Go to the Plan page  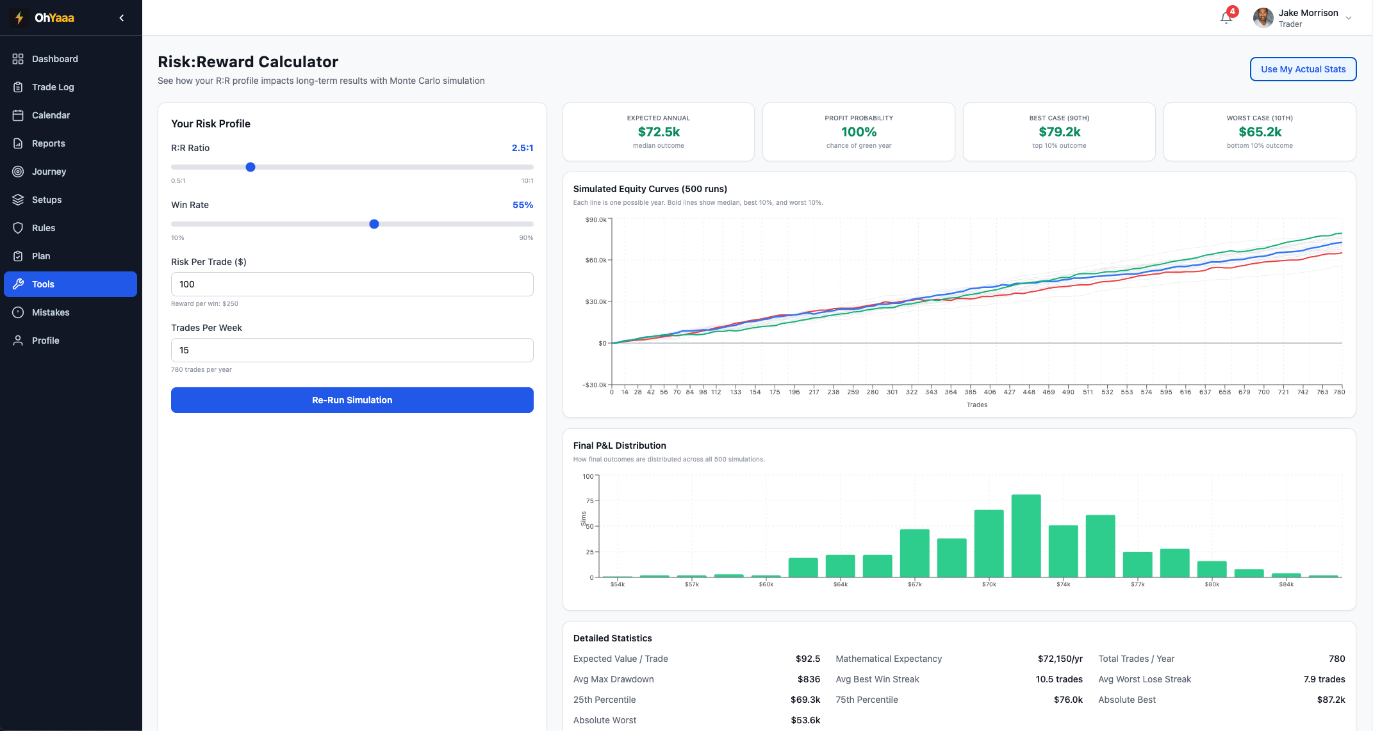click(41, 256)
